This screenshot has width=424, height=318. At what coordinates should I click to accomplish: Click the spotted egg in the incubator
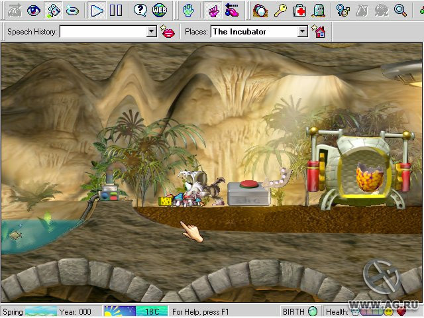(370, 178)
